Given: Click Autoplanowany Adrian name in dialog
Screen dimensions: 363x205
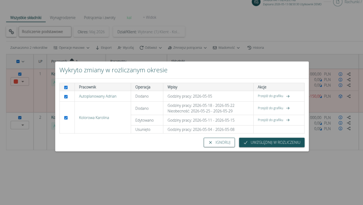Looking at the screenshot, I should pos(97,96).
